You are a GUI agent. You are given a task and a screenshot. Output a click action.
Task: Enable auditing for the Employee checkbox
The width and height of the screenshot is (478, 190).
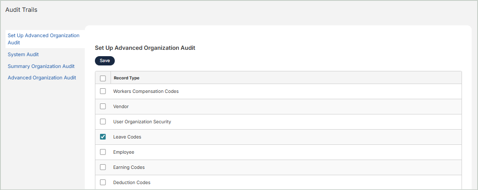pyautogui.click(x=103, y=152)
